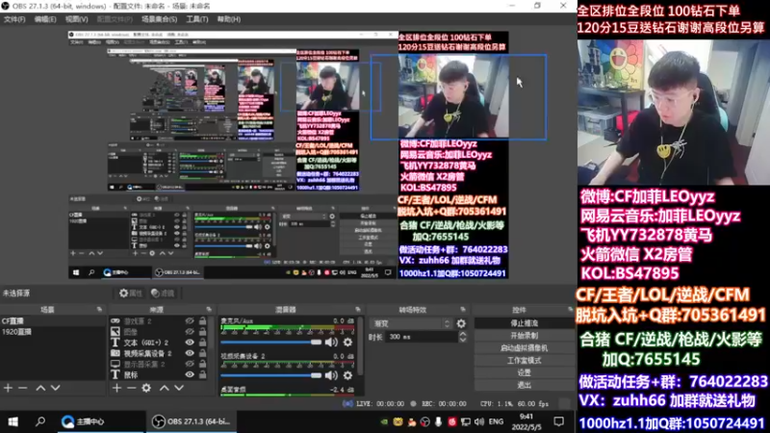Remove scene using minus icon
This screenshot has width=770, height=433.
(22, 388)
